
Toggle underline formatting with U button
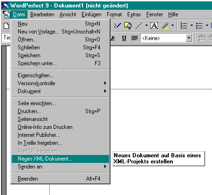(x=124, y=38)
